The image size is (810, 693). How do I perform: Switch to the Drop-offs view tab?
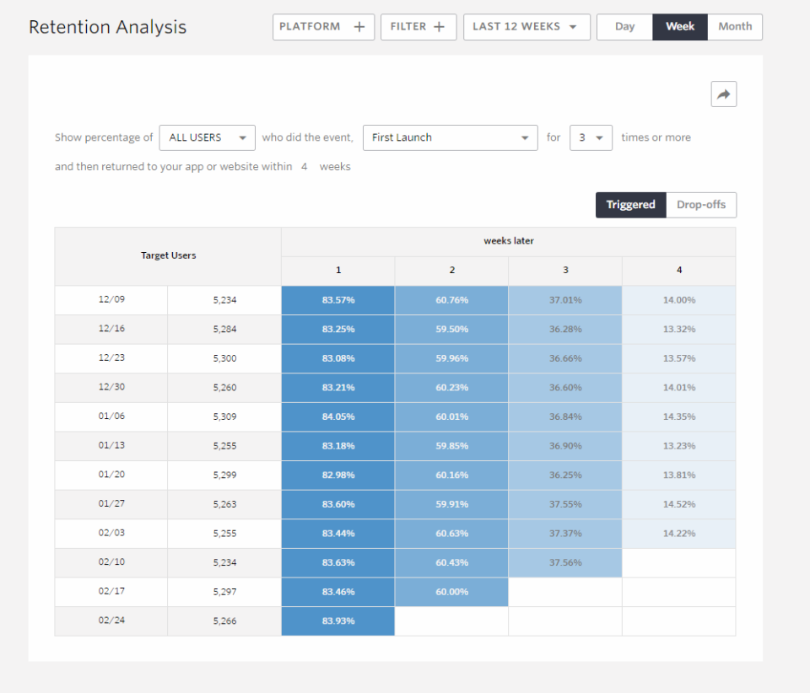pos(701,205)
